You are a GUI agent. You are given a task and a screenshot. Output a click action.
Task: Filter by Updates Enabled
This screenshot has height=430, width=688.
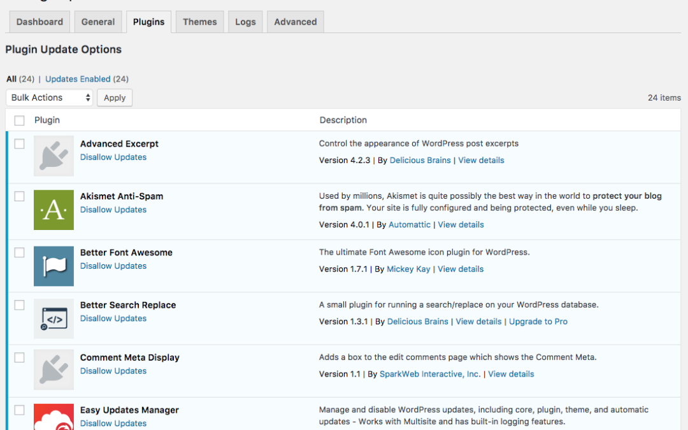[x=78, y=79]
